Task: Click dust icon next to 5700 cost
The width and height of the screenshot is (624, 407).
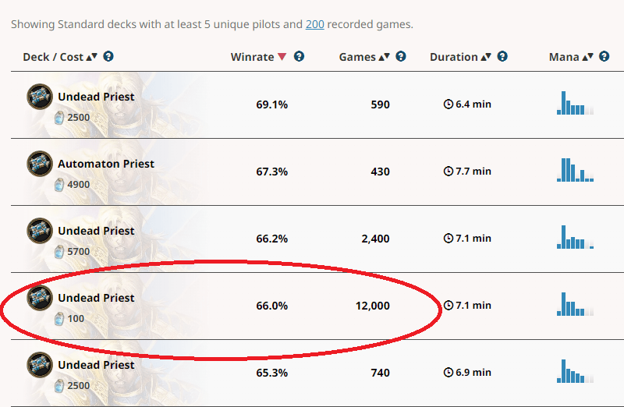Action: click(60, 253)
